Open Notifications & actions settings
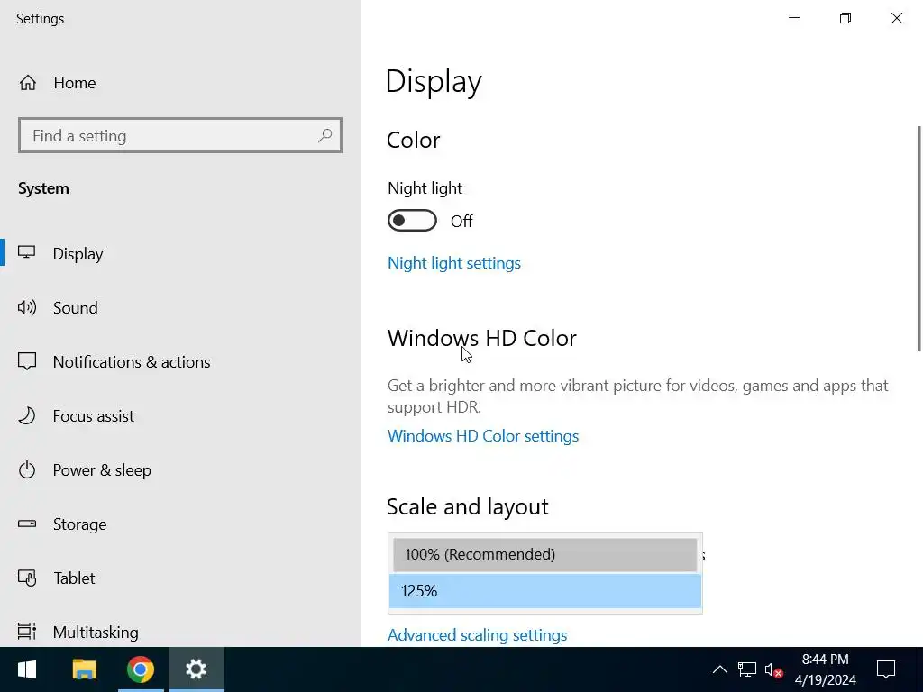This screenshot has width=923, height=692. point(180,362)
